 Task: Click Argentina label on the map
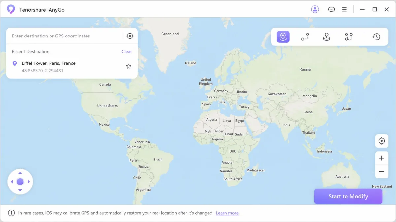point(143,190)
